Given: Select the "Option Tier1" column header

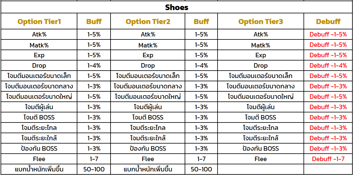Looking at the screenshot, I should (x=39, y=22).
